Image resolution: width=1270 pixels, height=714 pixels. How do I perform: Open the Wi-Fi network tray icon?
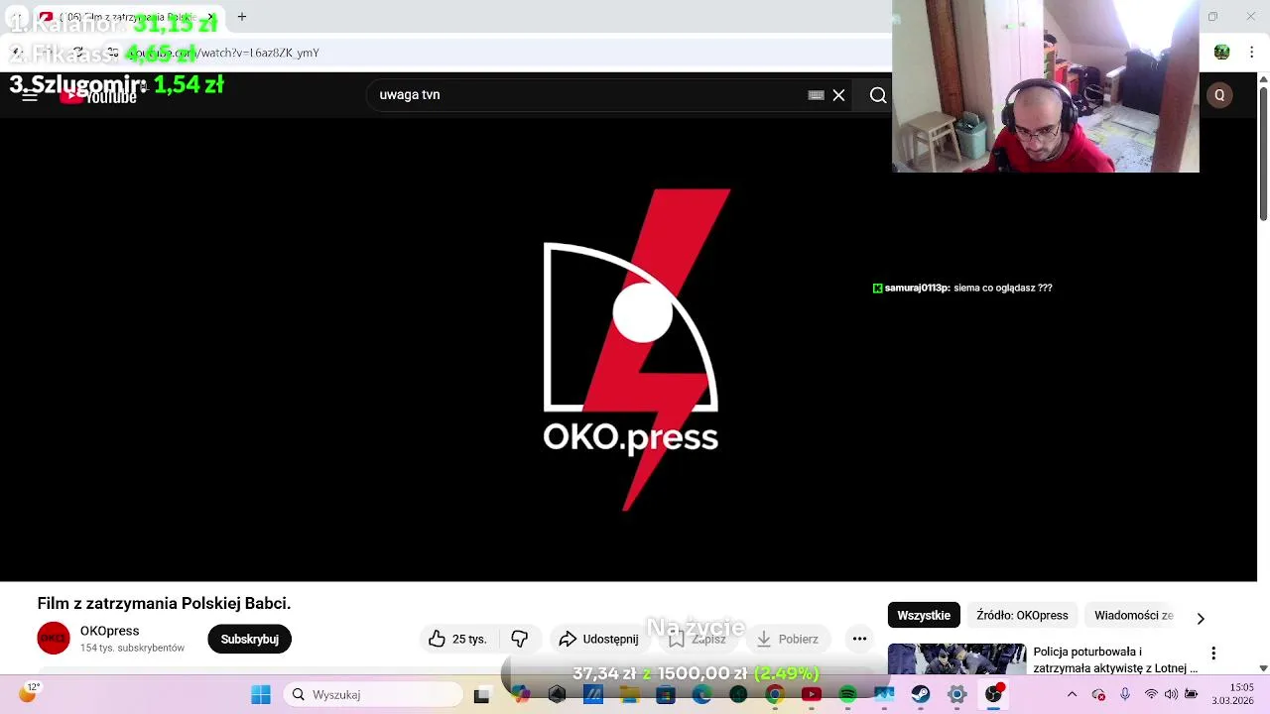tap(1151, 695)
